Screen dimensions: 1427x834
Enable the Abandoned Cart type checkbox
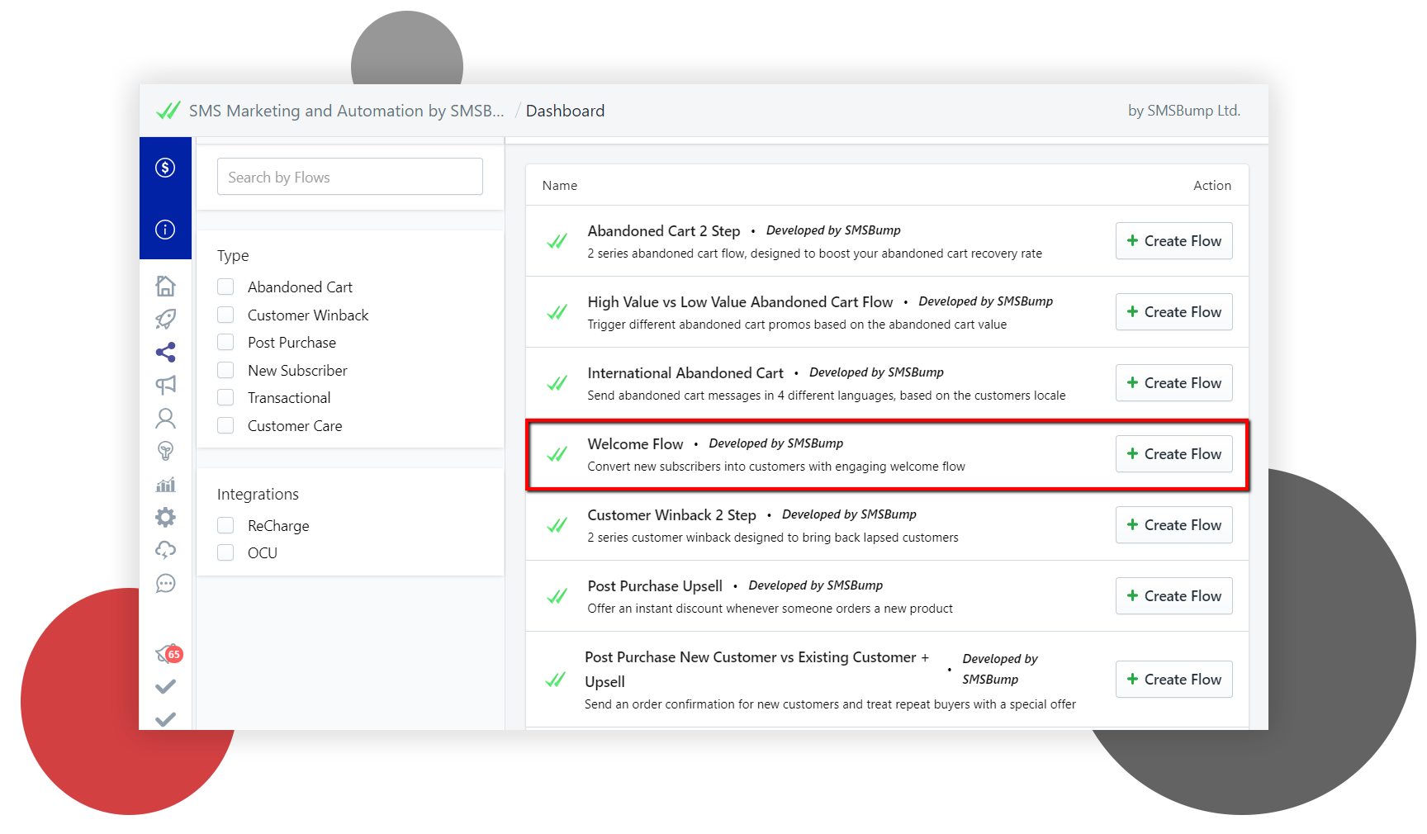(225, 287)
